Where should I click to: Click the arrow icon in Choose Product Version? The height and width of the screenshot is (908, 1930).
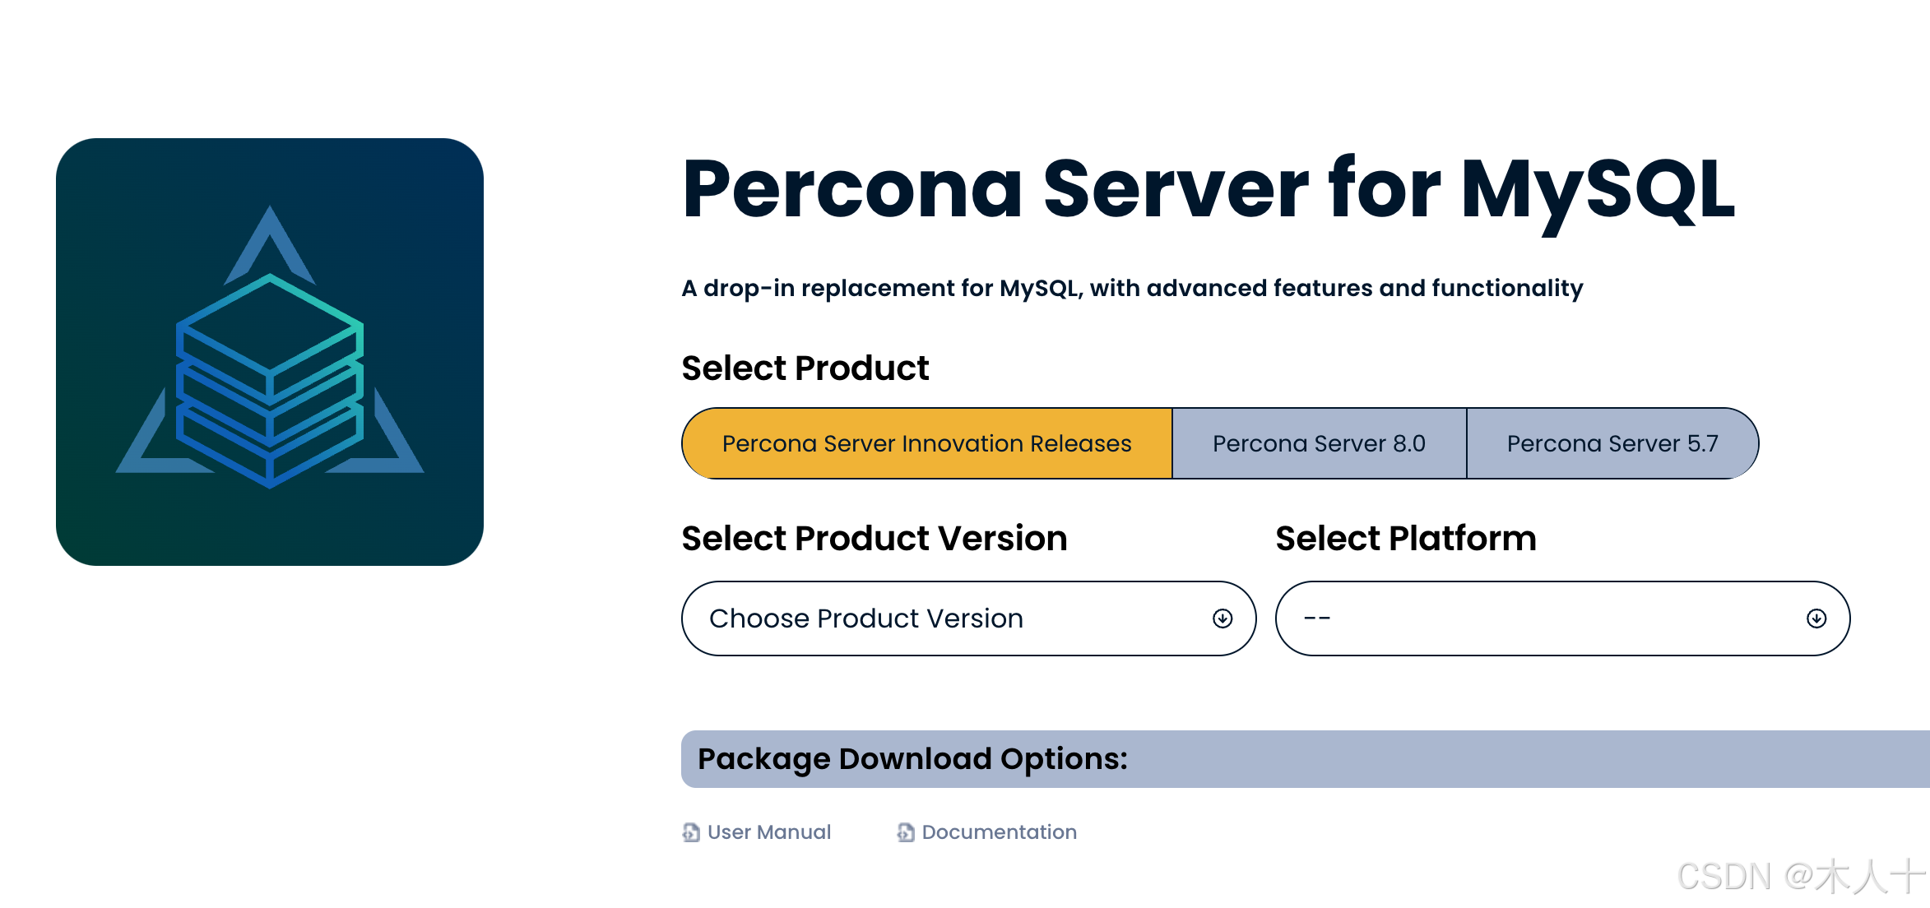click(1223, 618)
